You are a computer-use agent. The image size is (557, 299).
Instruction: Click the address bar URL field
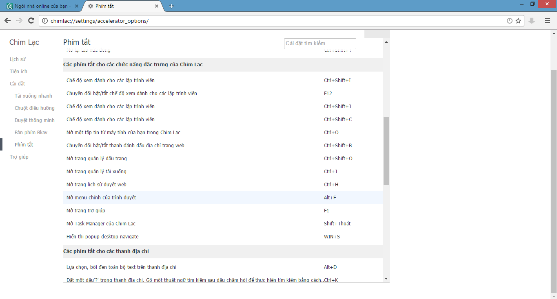pos(277,21)
